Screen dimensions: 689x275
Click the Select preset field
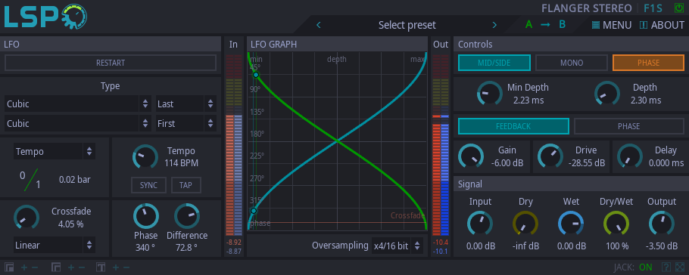tap(407, 25)
